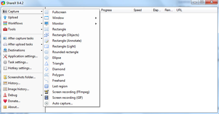The width and height of the screenshot is (219, 114).
Task: Open Application settings
Action: click(x=22, y=56)
